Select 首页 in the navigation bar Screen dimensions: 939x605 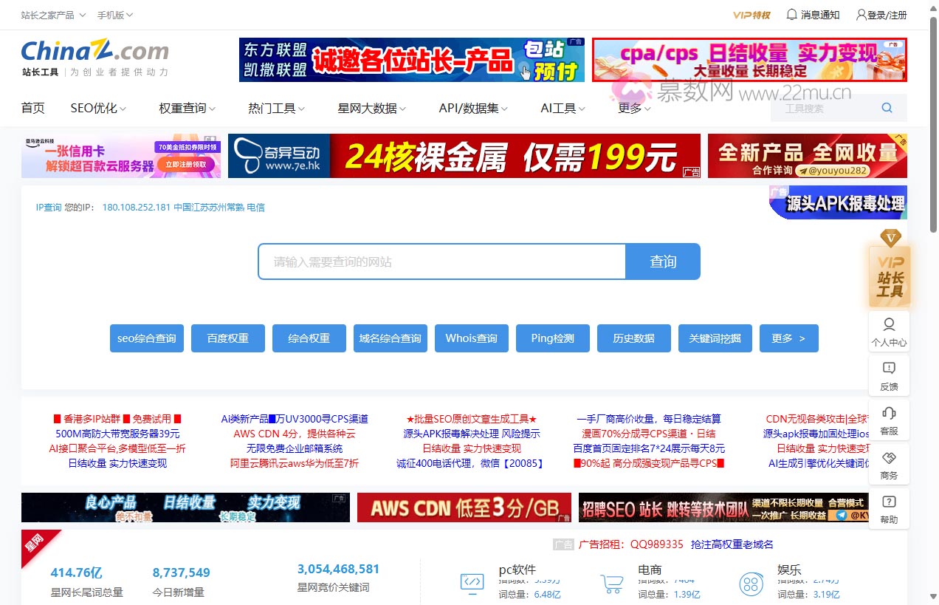click(x=32, y=107)
